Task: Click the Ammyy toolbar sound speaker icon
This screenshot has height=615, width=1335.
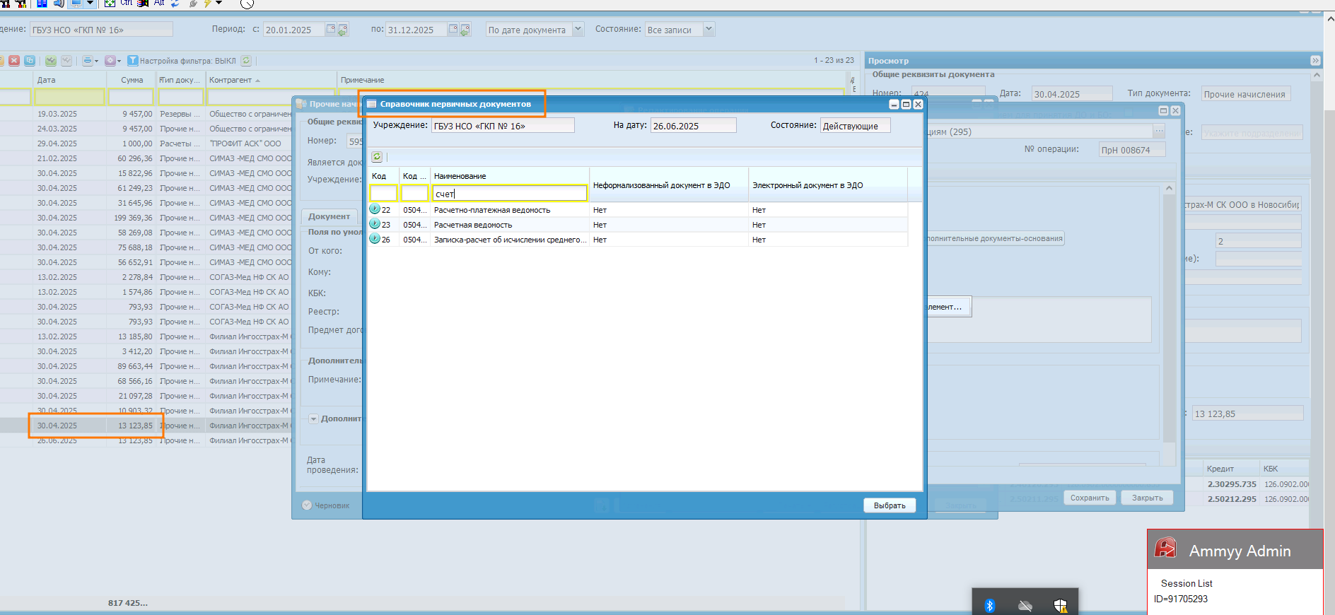Action: click(x=59, y=3)
